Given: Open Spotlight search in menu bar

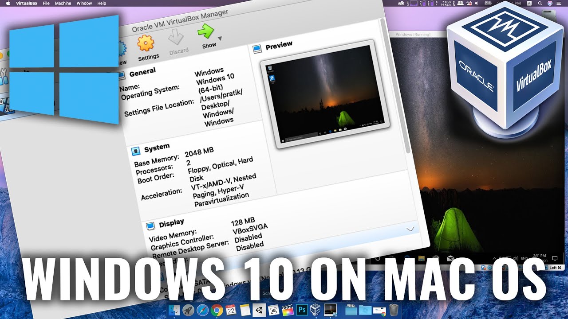Looking at the screenshot, I should pyautogui.click(x=540, y=3).
